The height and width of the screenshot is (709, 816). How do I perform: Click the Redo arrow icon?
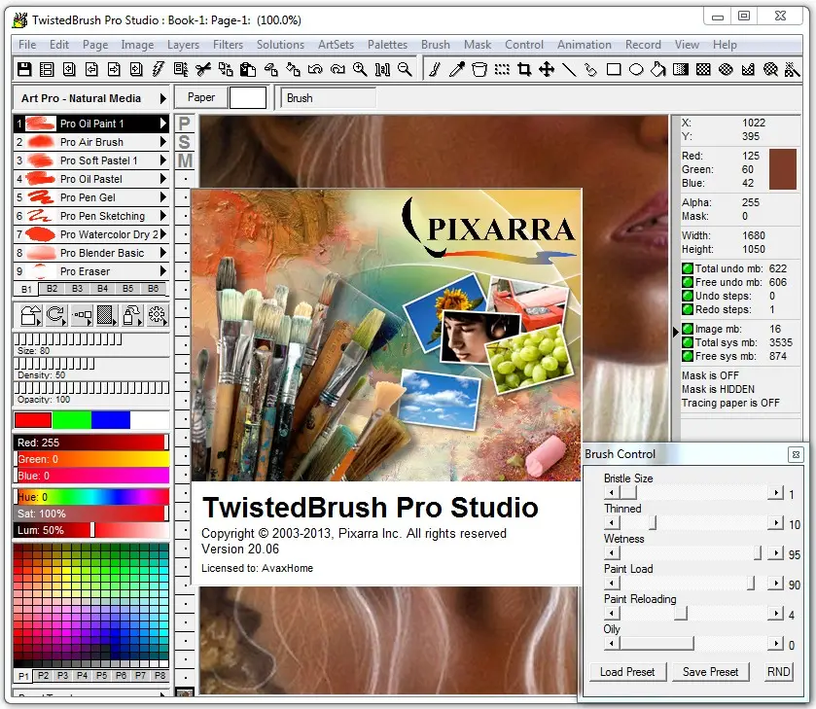337,69
